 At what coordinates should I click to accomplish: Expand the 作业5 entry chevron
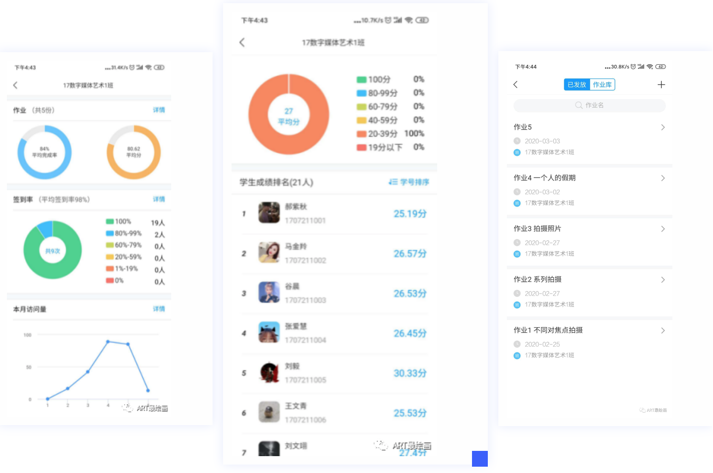point(663,127)
